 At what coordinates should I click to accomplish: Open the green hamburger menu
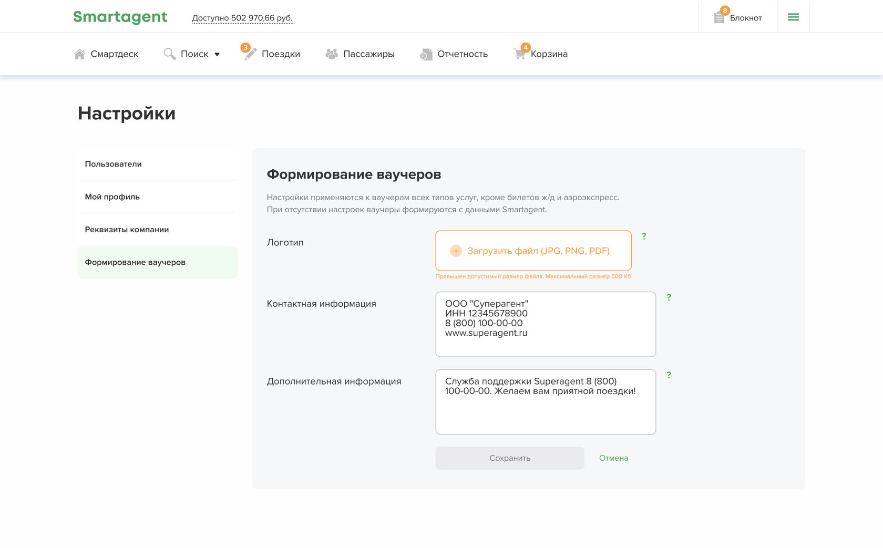click(793, 17)
